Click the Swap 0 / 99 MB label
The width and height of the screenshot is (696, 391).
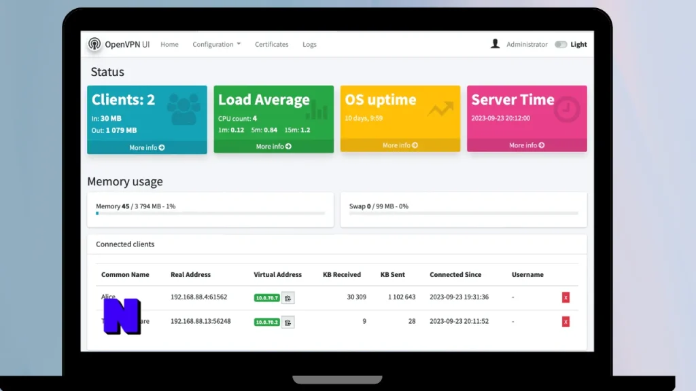coord(379,206)
